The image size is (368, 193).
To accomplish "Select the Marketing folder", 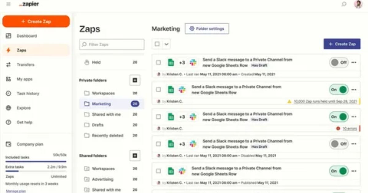I will pyautogui.click(x=112, y=104).
